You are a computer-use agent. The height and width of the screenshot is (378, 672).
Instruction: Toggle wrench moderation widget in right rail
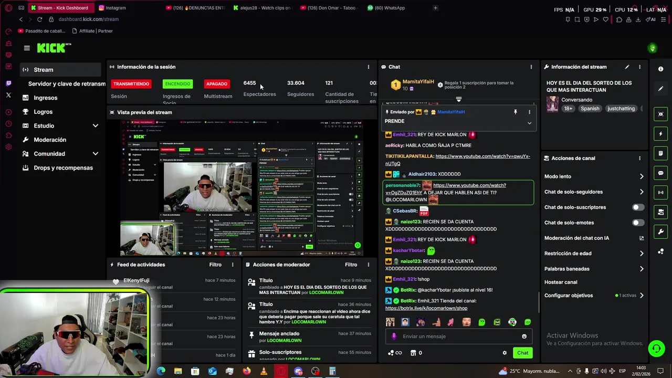(x=660, y=232)
